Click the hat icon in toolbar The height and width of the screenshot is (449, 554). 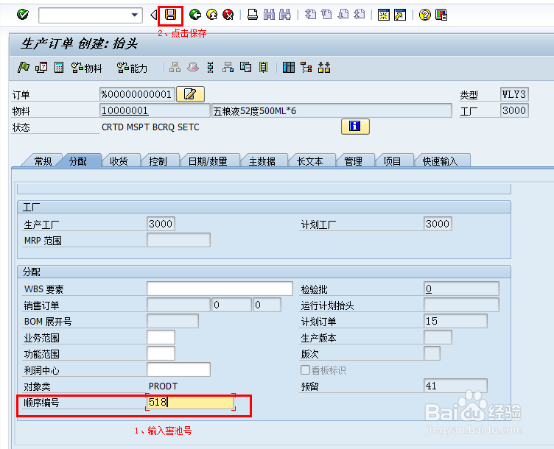[193, 67]
